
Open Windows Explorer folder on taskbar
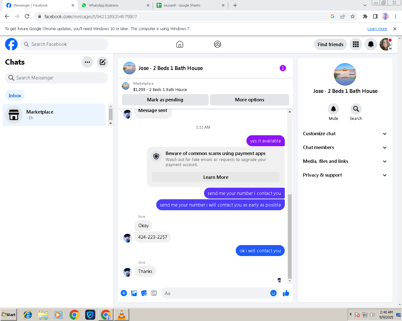tap(43, 315)
